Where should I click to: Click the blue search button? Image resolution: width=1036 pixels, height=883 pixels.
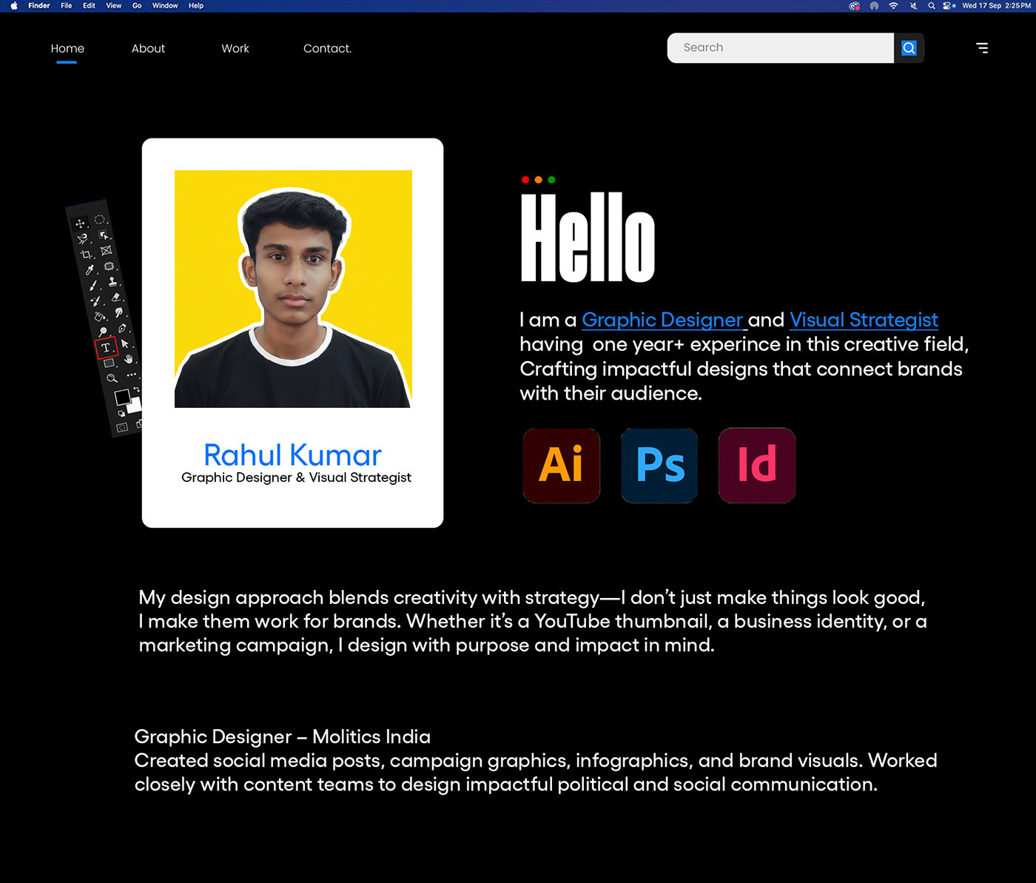coord(909,47)
